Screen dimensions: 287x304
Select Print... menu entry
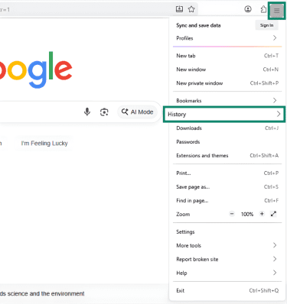click(x=227, y=173)
